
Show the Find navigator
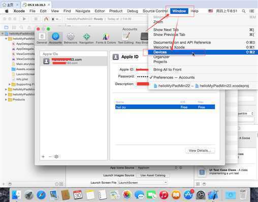point(21,27)
